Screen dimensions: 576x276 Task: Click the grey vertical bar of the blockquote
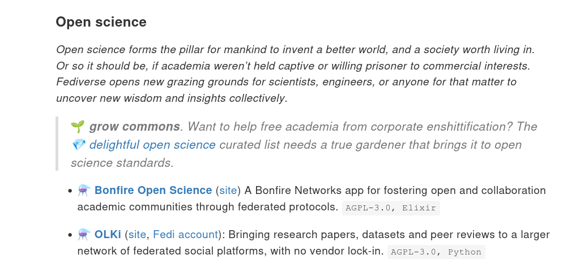click(x=57, y=144)
